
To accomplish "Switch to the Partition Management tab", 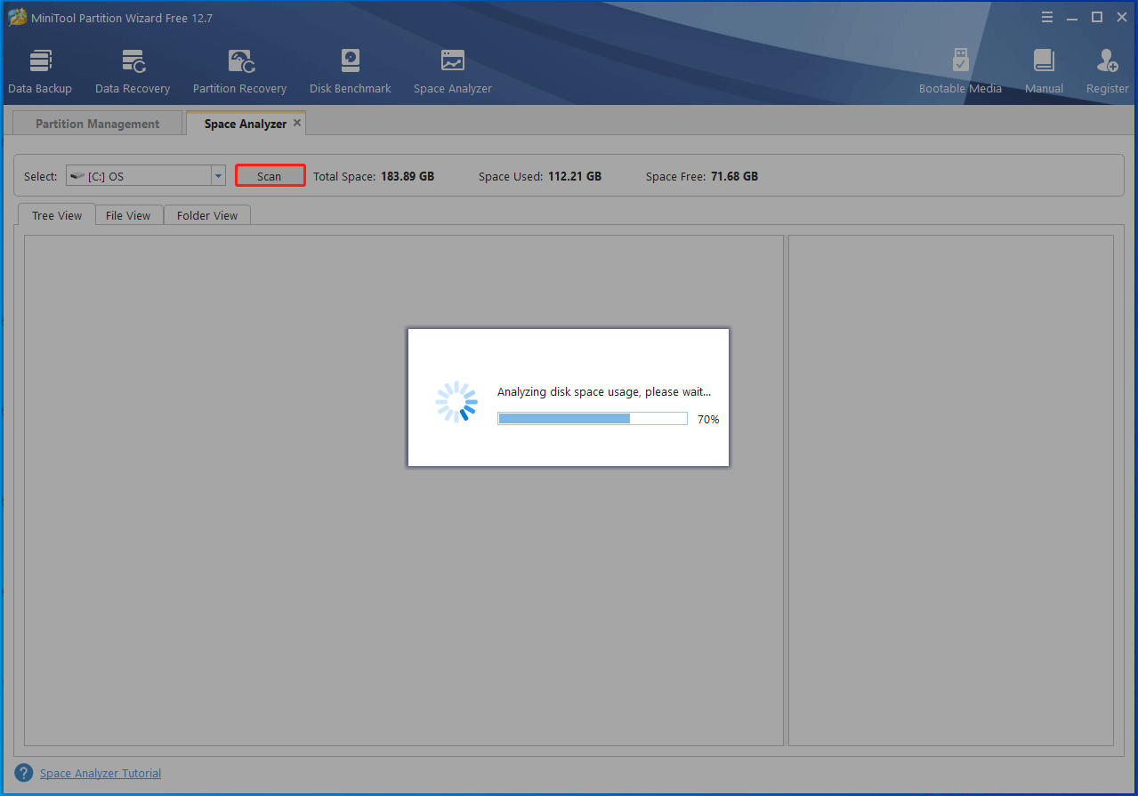I will [x=98, y=124].
